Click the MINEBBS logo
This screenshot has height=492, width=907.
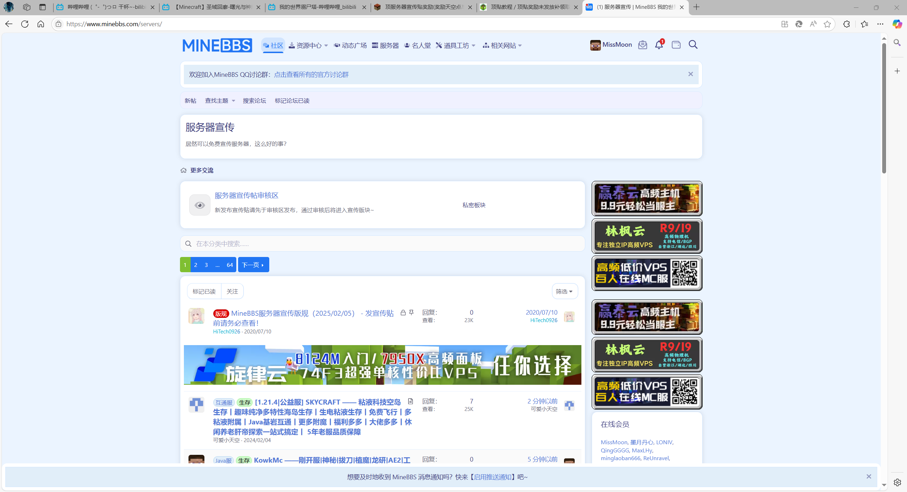pyautogui.click(x=217, y=45)
